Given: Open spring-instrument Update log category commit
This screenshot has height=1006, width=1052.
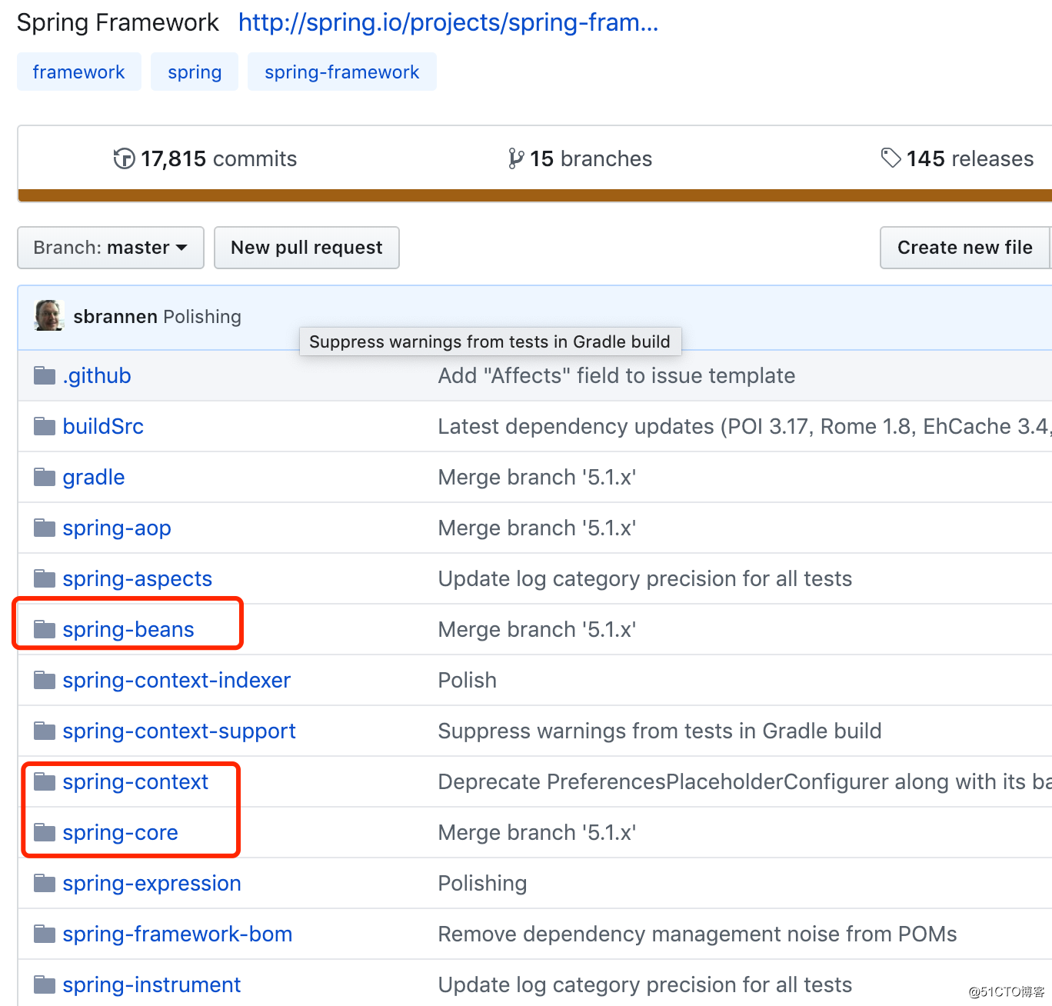Looking at the screenshot, I should click(x=645, y=984).
